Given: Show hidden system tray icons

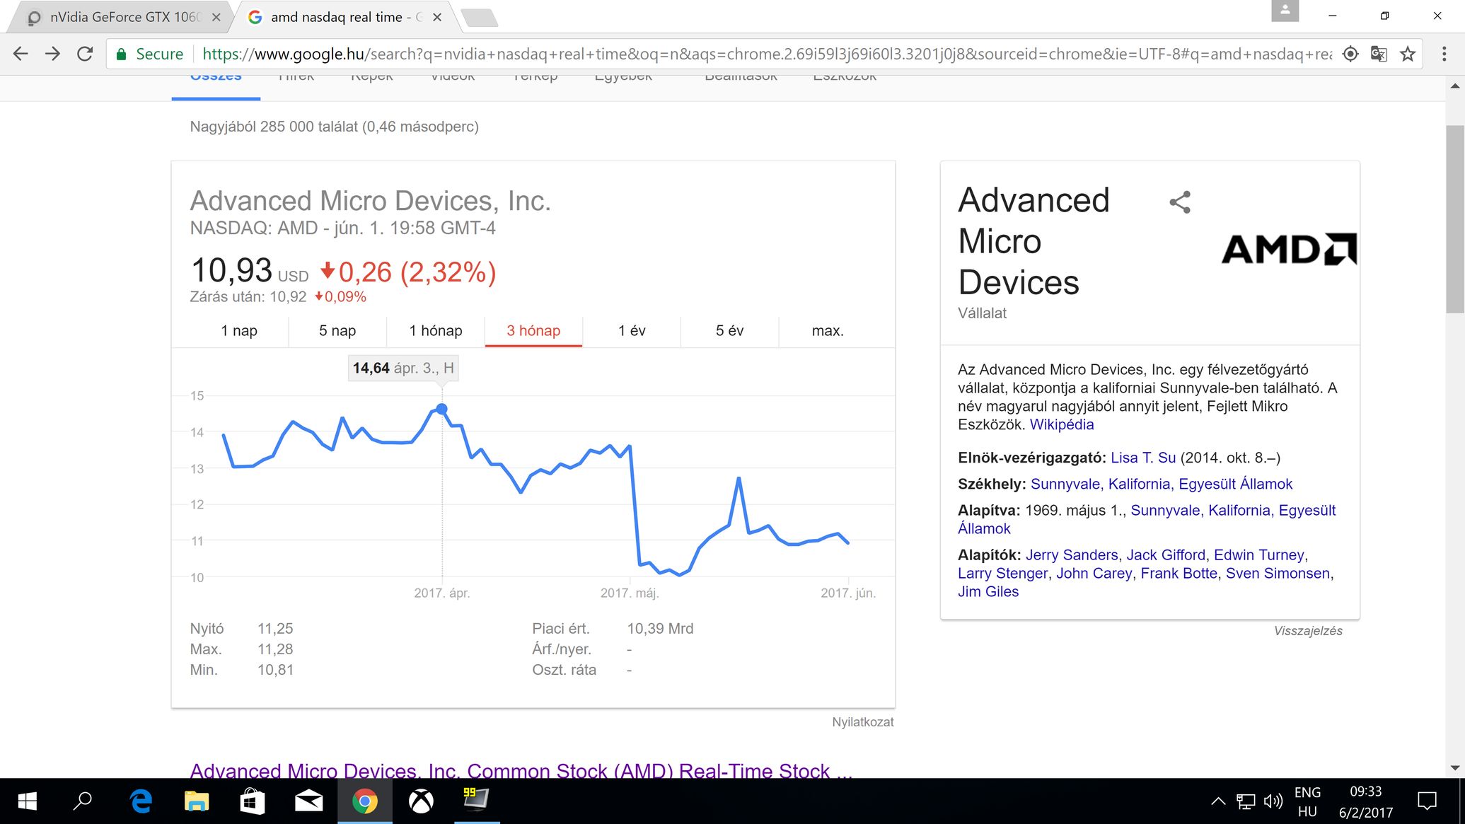Looking at the screenshot, I should click(x=1217, y=801).
